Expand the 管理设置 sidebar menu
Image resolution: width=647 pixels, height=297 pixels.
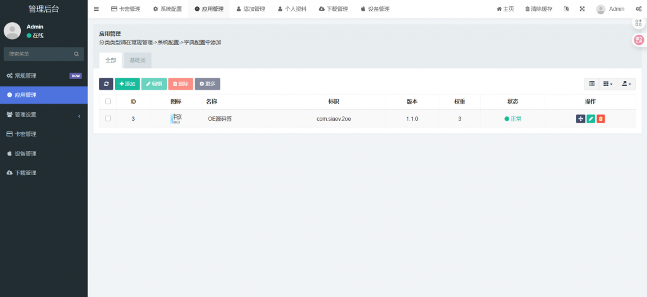43,114
